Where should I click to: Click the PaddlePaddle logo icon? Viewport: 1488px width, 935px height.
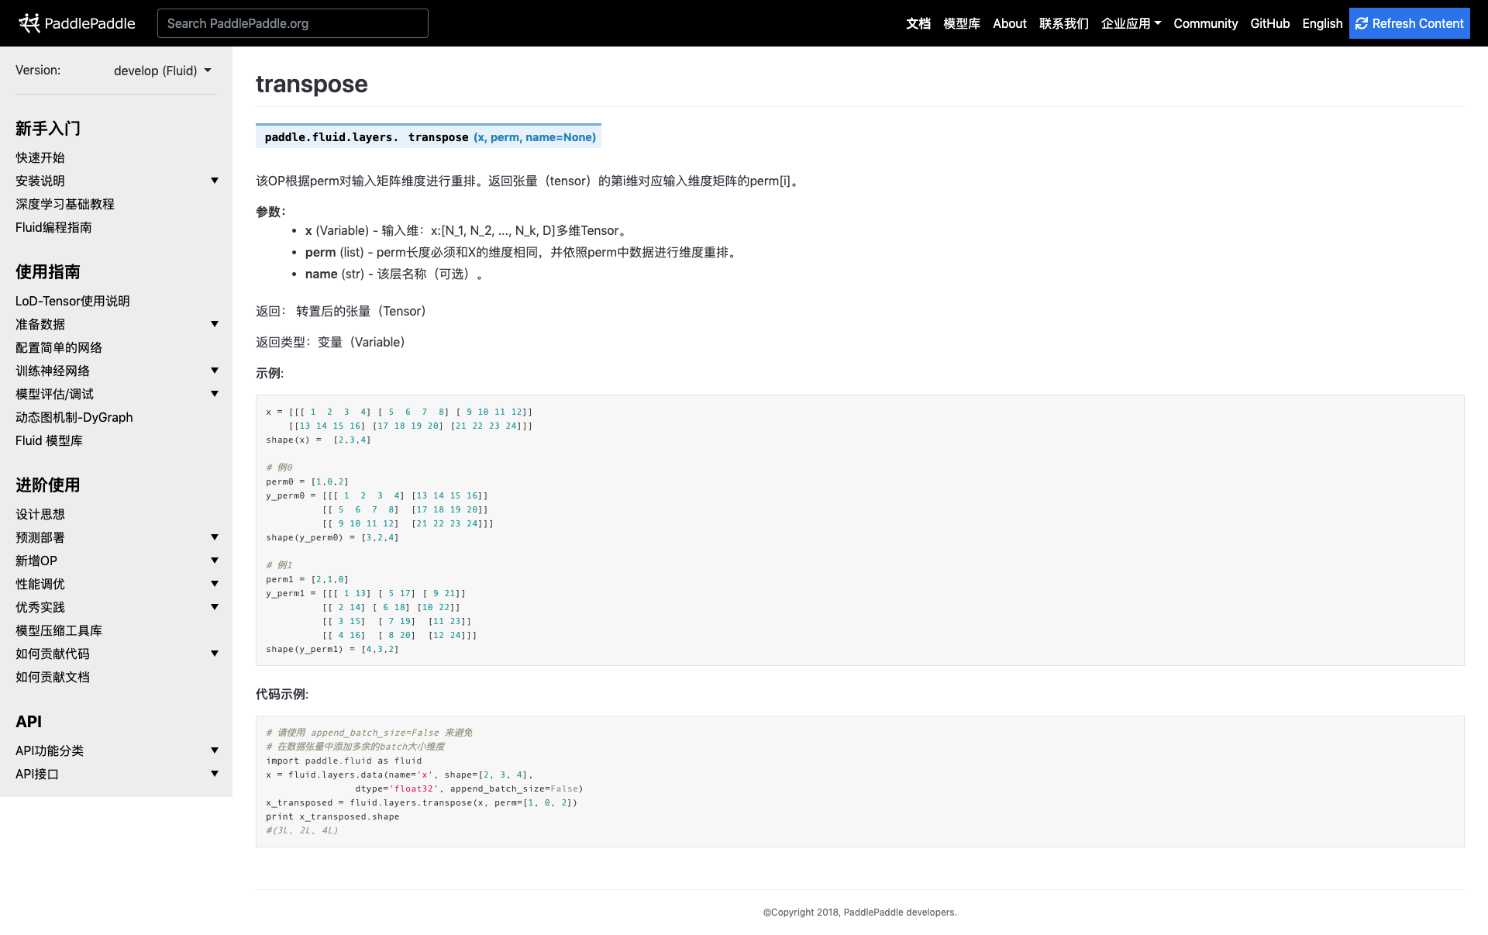coord(29,23)
